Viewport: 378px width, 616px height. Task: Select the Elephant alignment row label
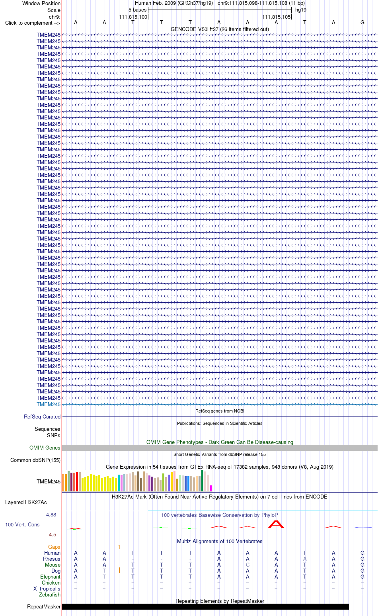point(50,577)
